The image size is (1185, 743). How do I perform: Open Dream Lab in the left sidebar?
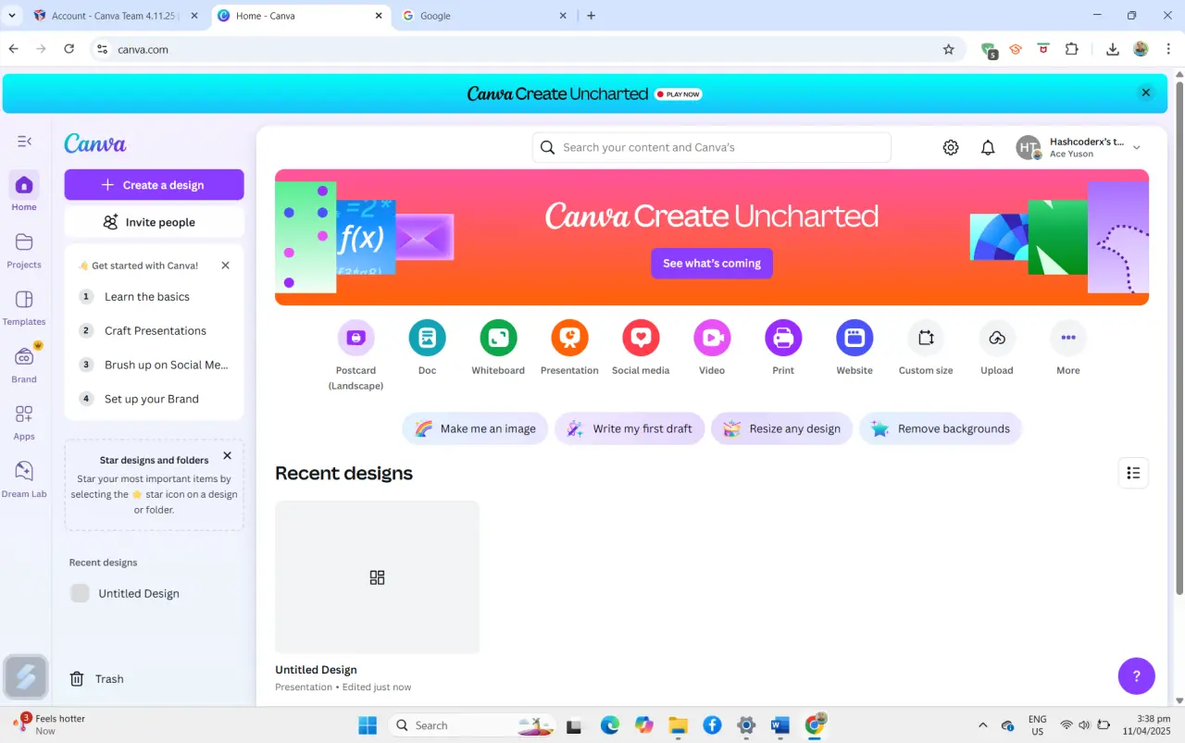tap(24, 479)
